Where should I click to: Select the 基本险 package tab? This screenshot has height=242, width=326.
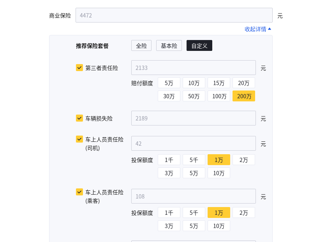169,46
